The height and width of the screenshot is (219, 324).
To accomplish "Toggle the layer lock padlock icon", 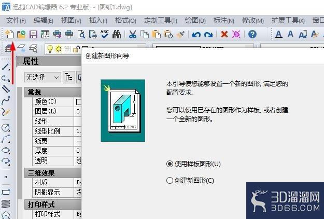I will pyautogui.click(x=77, y=49).
